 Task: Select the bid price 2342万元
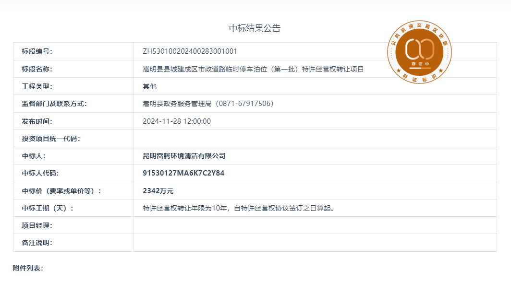coord(158,191)
